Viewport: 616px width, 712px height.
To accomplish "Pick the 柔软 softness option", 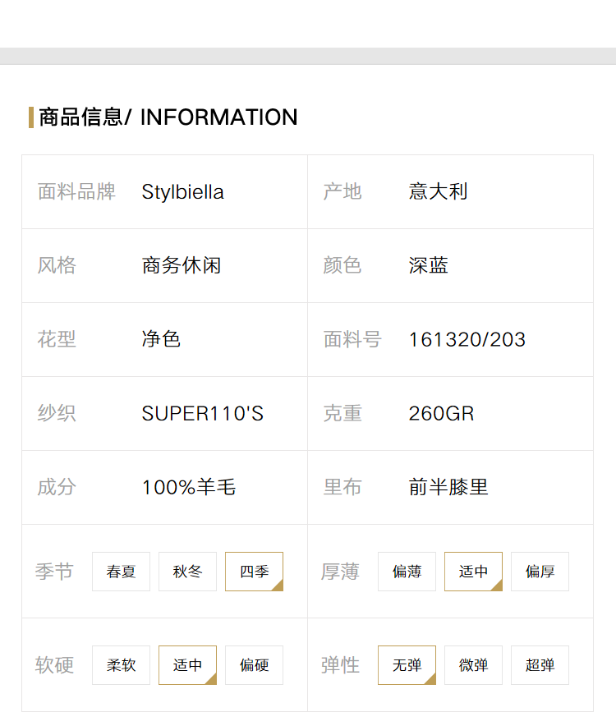I will pyautogui.click(x=121, y=664).
